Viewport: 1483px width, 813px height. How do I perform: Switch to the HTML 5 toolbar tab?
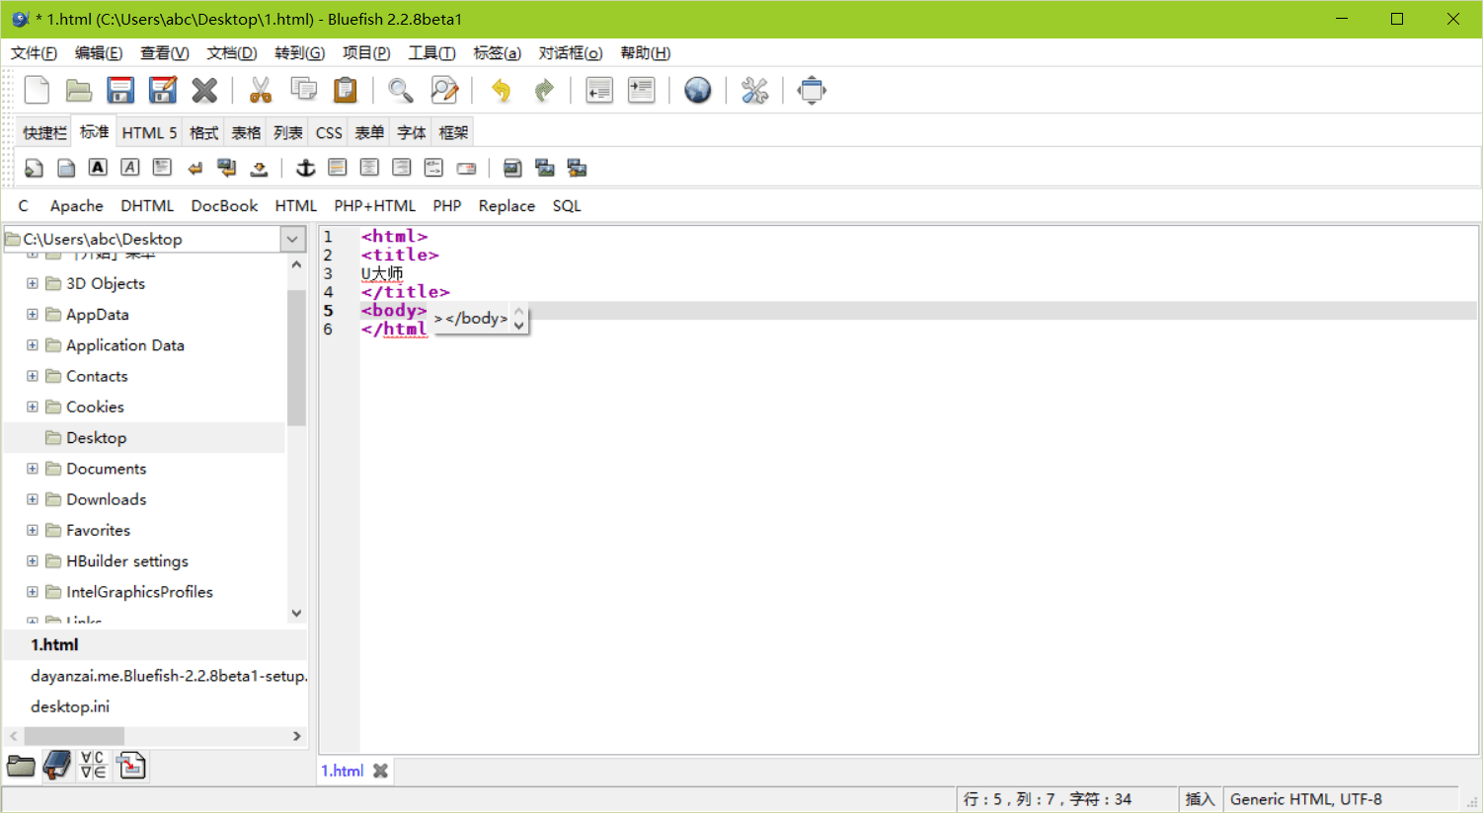pyautogui.click(x=149, y=133)
